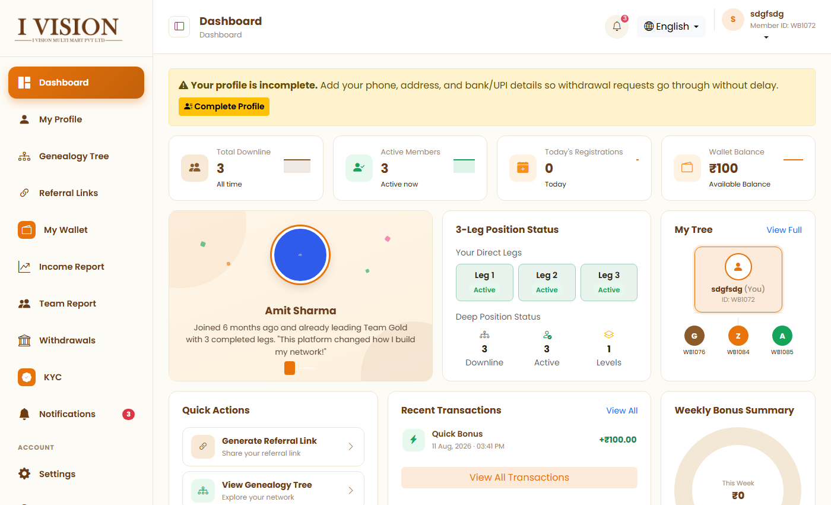Viewport: 831px width, 505px height.
Task: Click the globe language icon
Action: coord(649,26)
